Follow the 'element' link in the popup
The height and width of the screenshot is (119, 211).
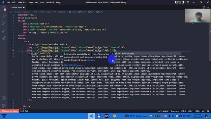[90, 60]
